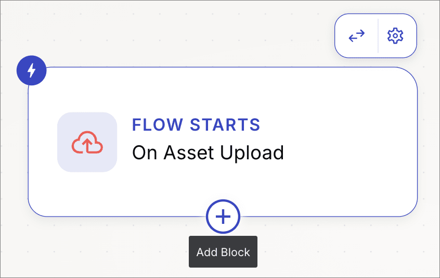The image size is (440, 278).
Task: Add a new block via circular plus button
Action: [223, 217]
